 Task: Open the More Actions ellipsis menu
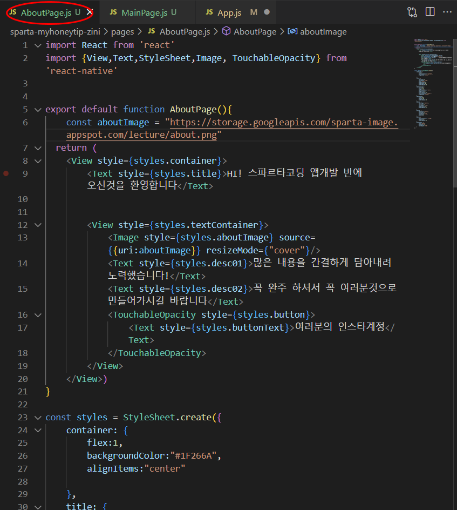coord(447,12)
